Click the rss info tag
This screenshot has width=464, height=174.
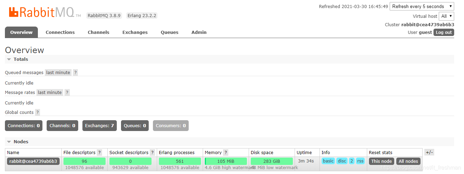pyautogui.click(x=360, y=161)
